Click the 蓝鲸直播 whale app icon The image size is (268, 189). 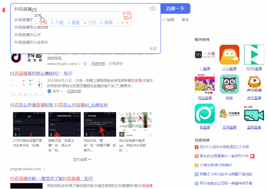(x=254, y=113)
